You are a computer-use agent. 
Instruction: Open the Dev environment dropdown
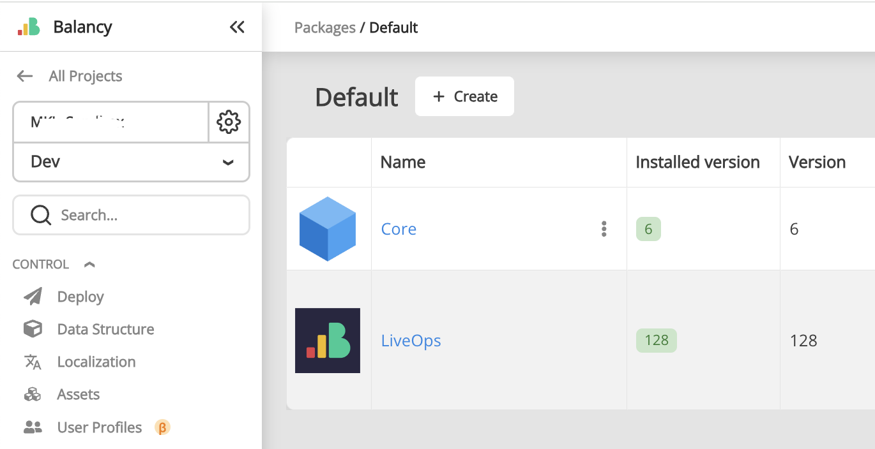(x=131, y=162)
